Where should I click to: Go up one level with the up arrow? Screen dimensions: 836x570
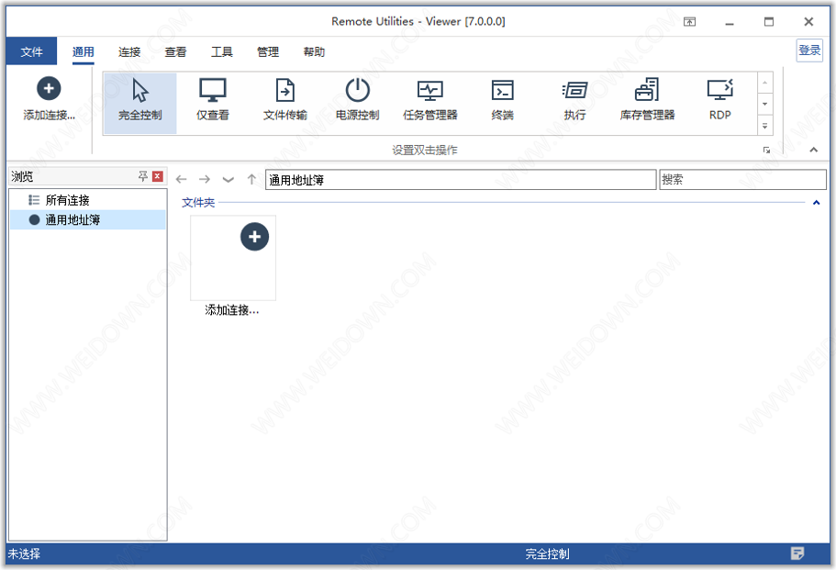click(x=251, y=180)
